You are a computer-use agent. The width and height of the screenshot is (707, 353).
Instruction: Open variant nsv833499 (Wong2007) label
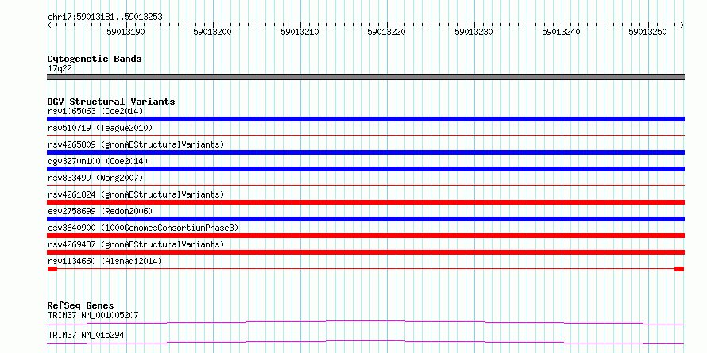click(x=95, y=178)
